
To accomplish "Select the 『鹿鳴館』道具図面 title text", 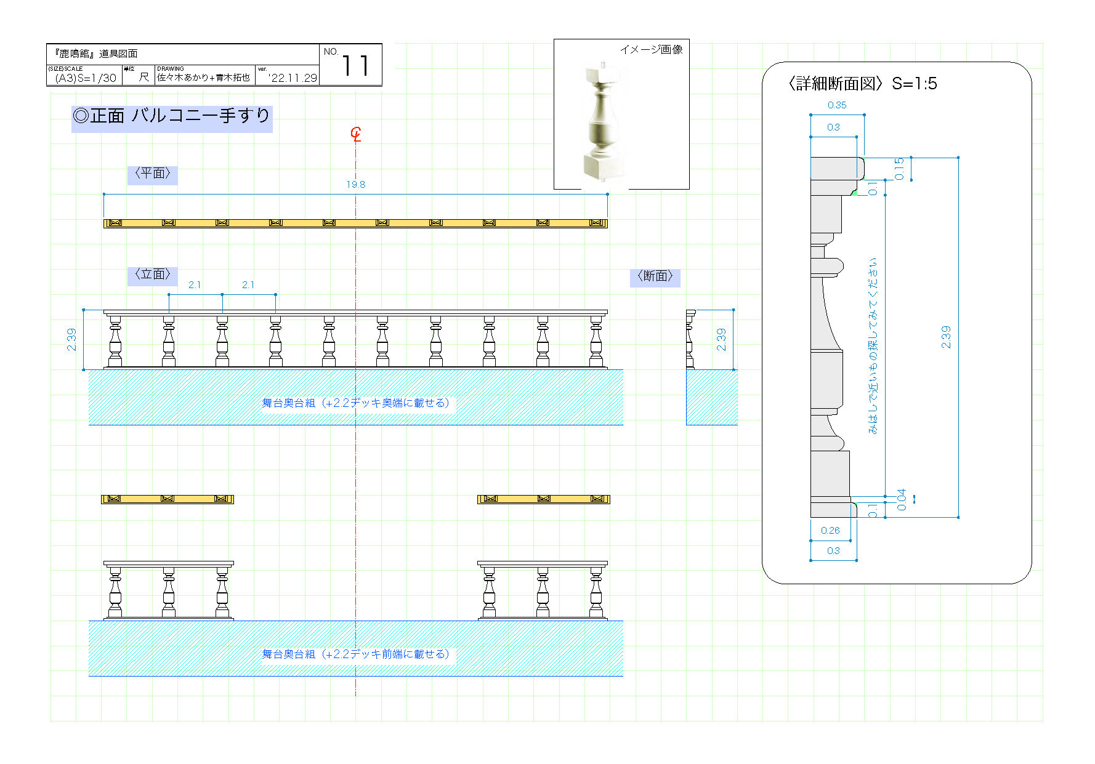I will (96, 54).
